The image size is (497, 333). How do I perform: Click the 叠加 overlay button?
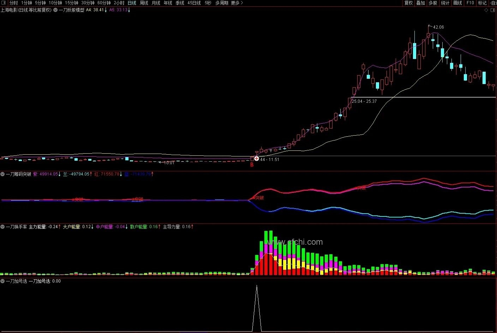420,3
